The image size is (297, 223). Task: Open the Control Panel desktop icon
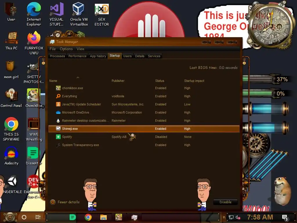[x=11, y=98]
